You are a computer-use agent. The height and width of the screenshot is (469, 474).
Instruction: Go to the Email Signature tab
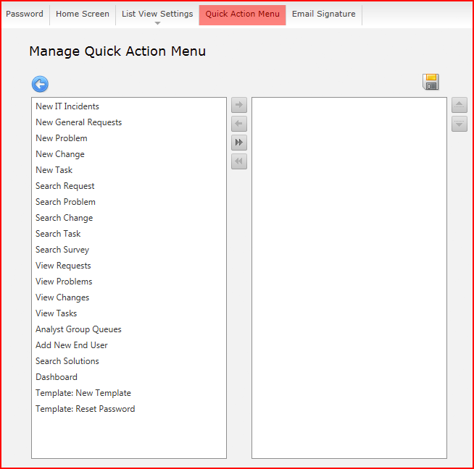click(x=324, y=14)
